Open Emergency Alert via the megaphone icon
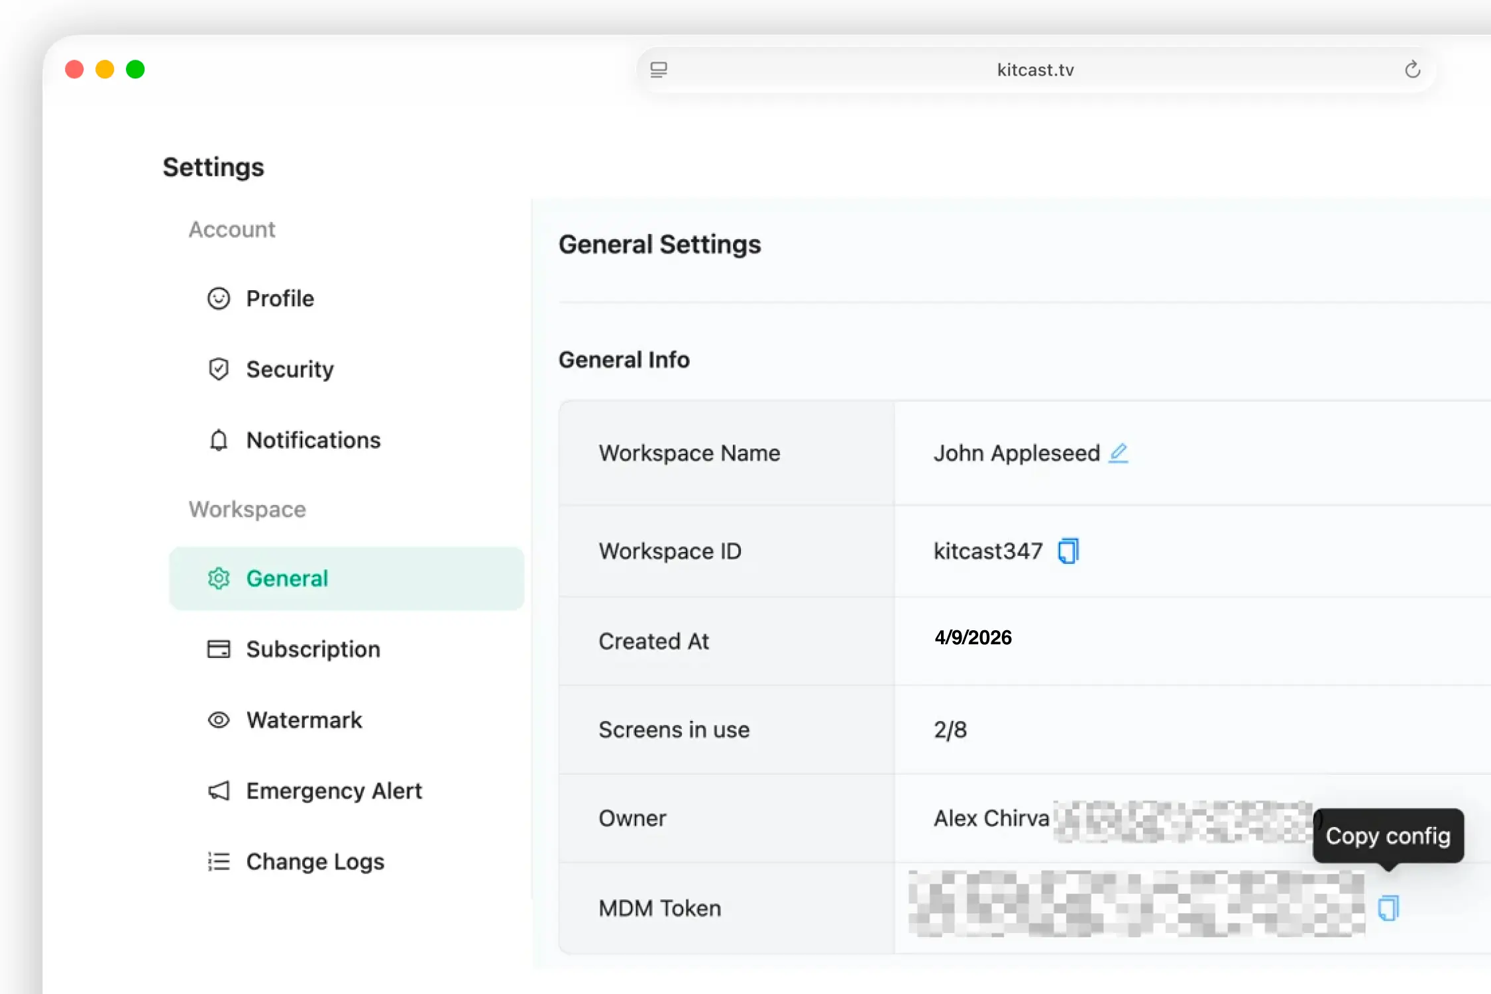The width and height of the screenshot is (1491, 994). pos(218,791)
